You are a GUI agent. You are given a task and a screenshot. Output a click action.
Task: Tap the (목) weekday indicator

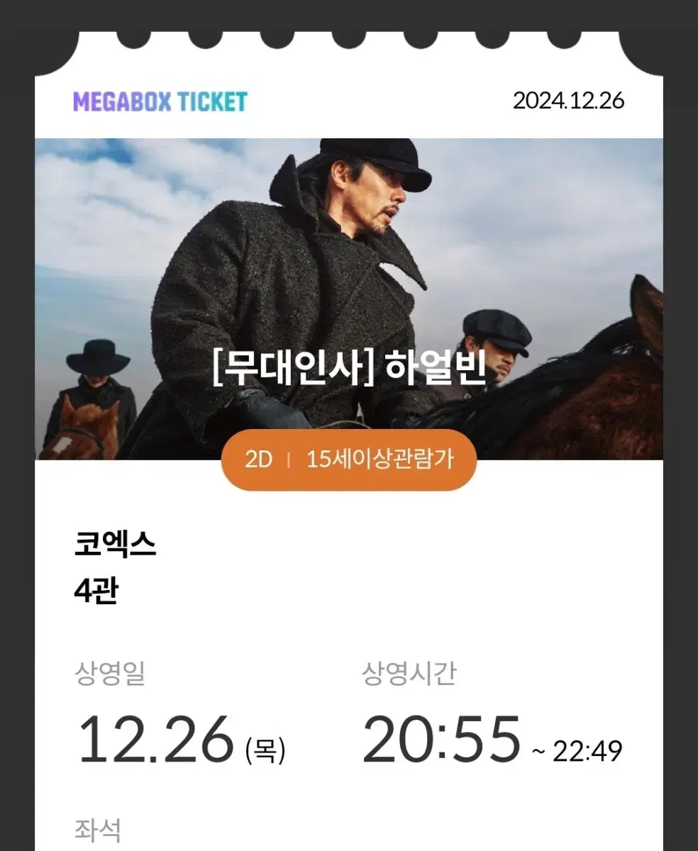point(265,750)
